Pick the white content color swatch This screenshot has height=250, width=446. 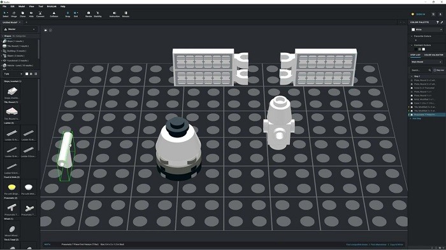tap(424, 49)
